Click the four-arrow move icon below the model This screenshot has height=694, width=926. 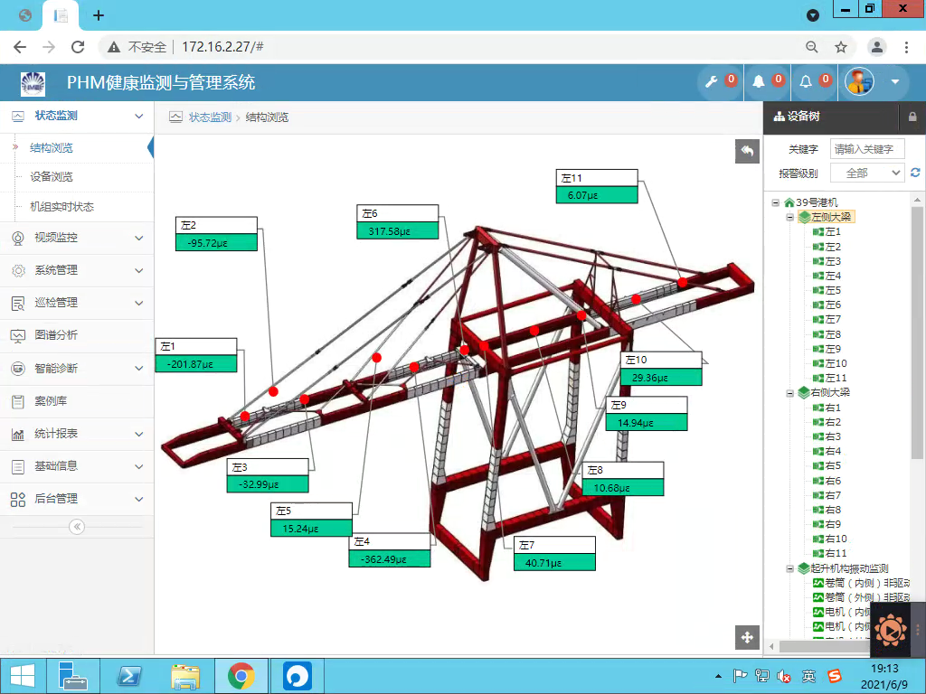[747, 637]
